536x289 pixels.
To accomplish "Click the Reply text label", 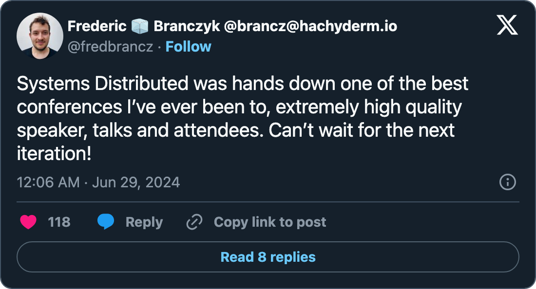I will [144, 222].
